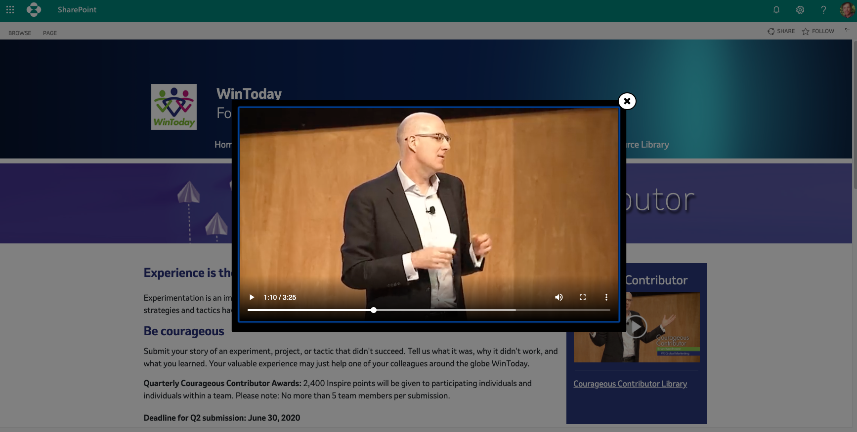This screenshot has height=432, width=857.
Task: Play the paused video
Action: pyautogui.click(x=252, y=297)
